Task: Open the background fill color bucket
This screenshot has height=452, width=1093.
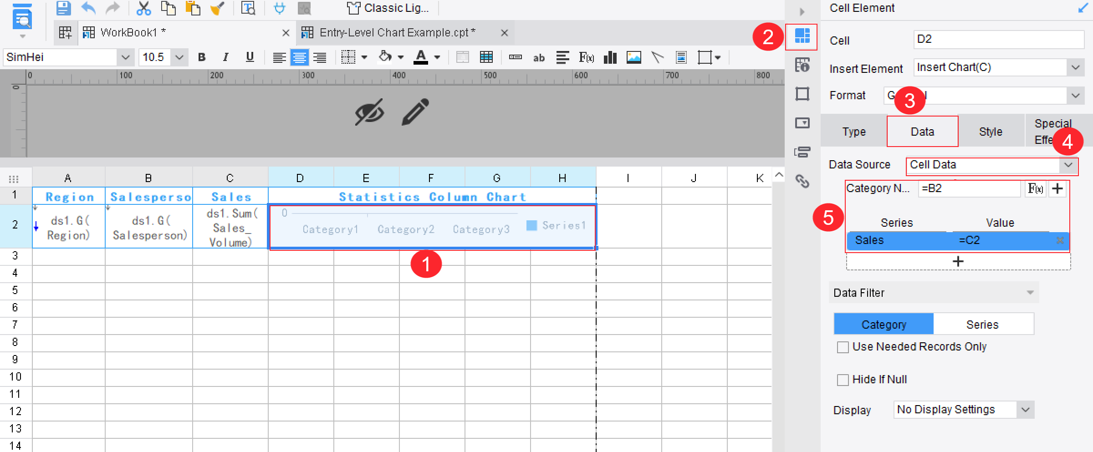Action: point(385,57)
